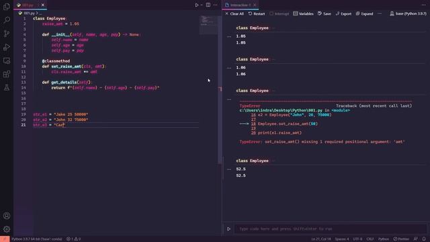
Task: Export the interactive window
Action: tap(343, 13)
